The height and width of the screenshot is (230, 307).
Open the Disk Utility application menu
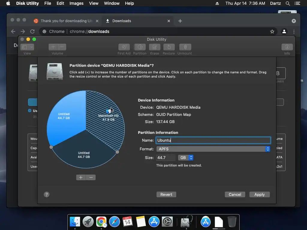27,3
